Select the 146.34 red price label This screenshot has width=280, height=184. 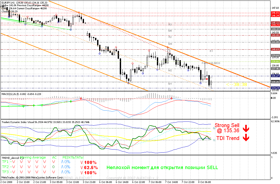[275, 16]
